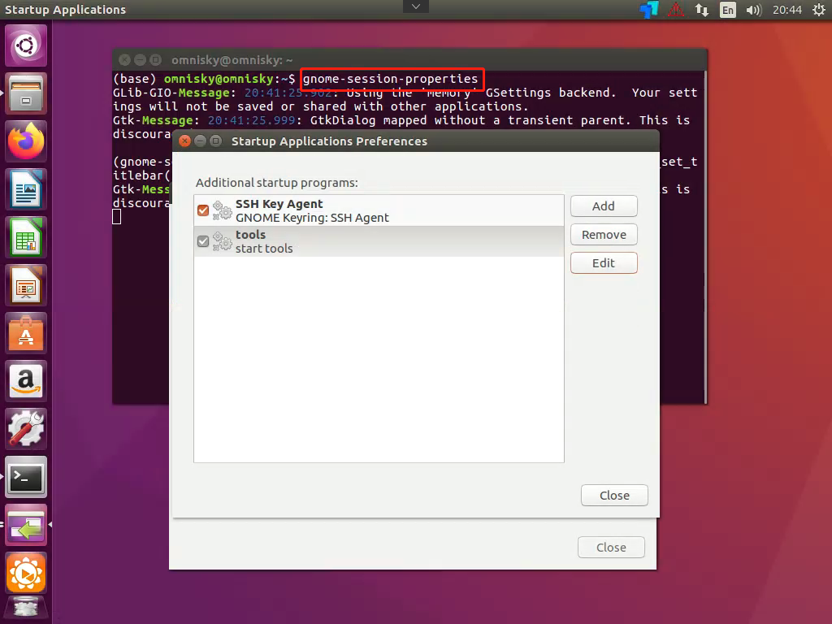
Task: Launch LibreOffice Writer from the dock
Action: click(x=26, y=188)
